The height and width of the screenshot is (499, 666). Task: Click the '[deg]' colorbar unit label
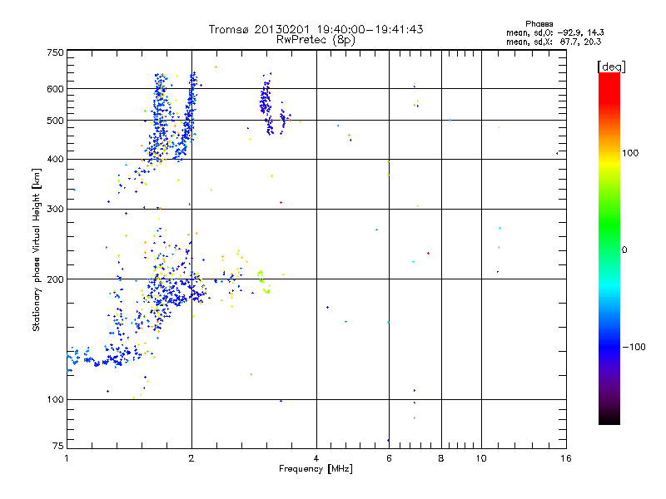611,67
